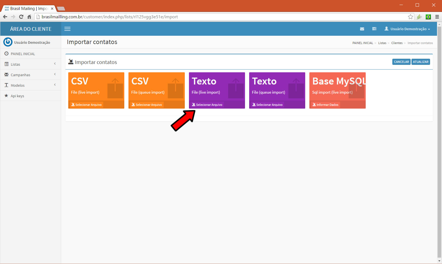Click the text icon next to Modelos
This screenshot has height=264, width=442.
point(6,85)
